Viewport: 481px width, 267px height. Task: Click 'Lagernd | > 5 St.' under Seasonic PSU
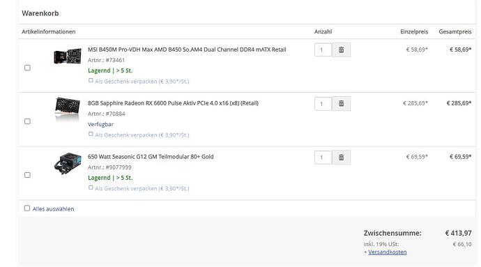[110, 178]
